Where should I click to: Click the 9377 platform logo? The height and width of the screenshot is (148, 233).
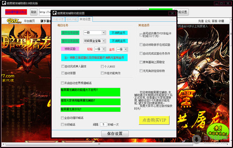click(x=14, y=21)
